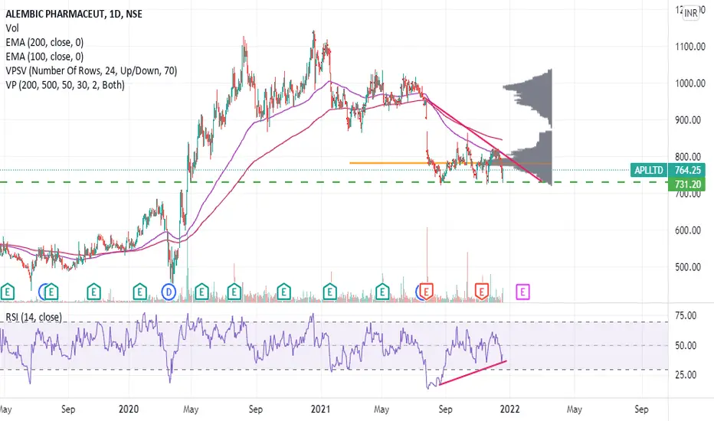Click the 1000.00 price axis label
The width and height of the screenshot is (714, 421).
point(690,83)
